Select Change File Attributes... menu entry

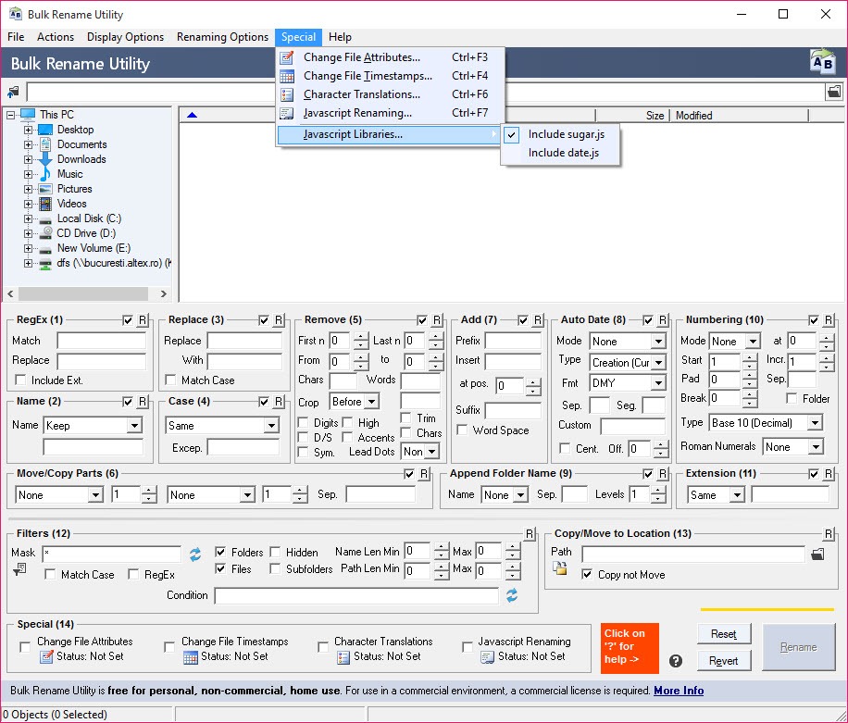[x=391, y=57]
